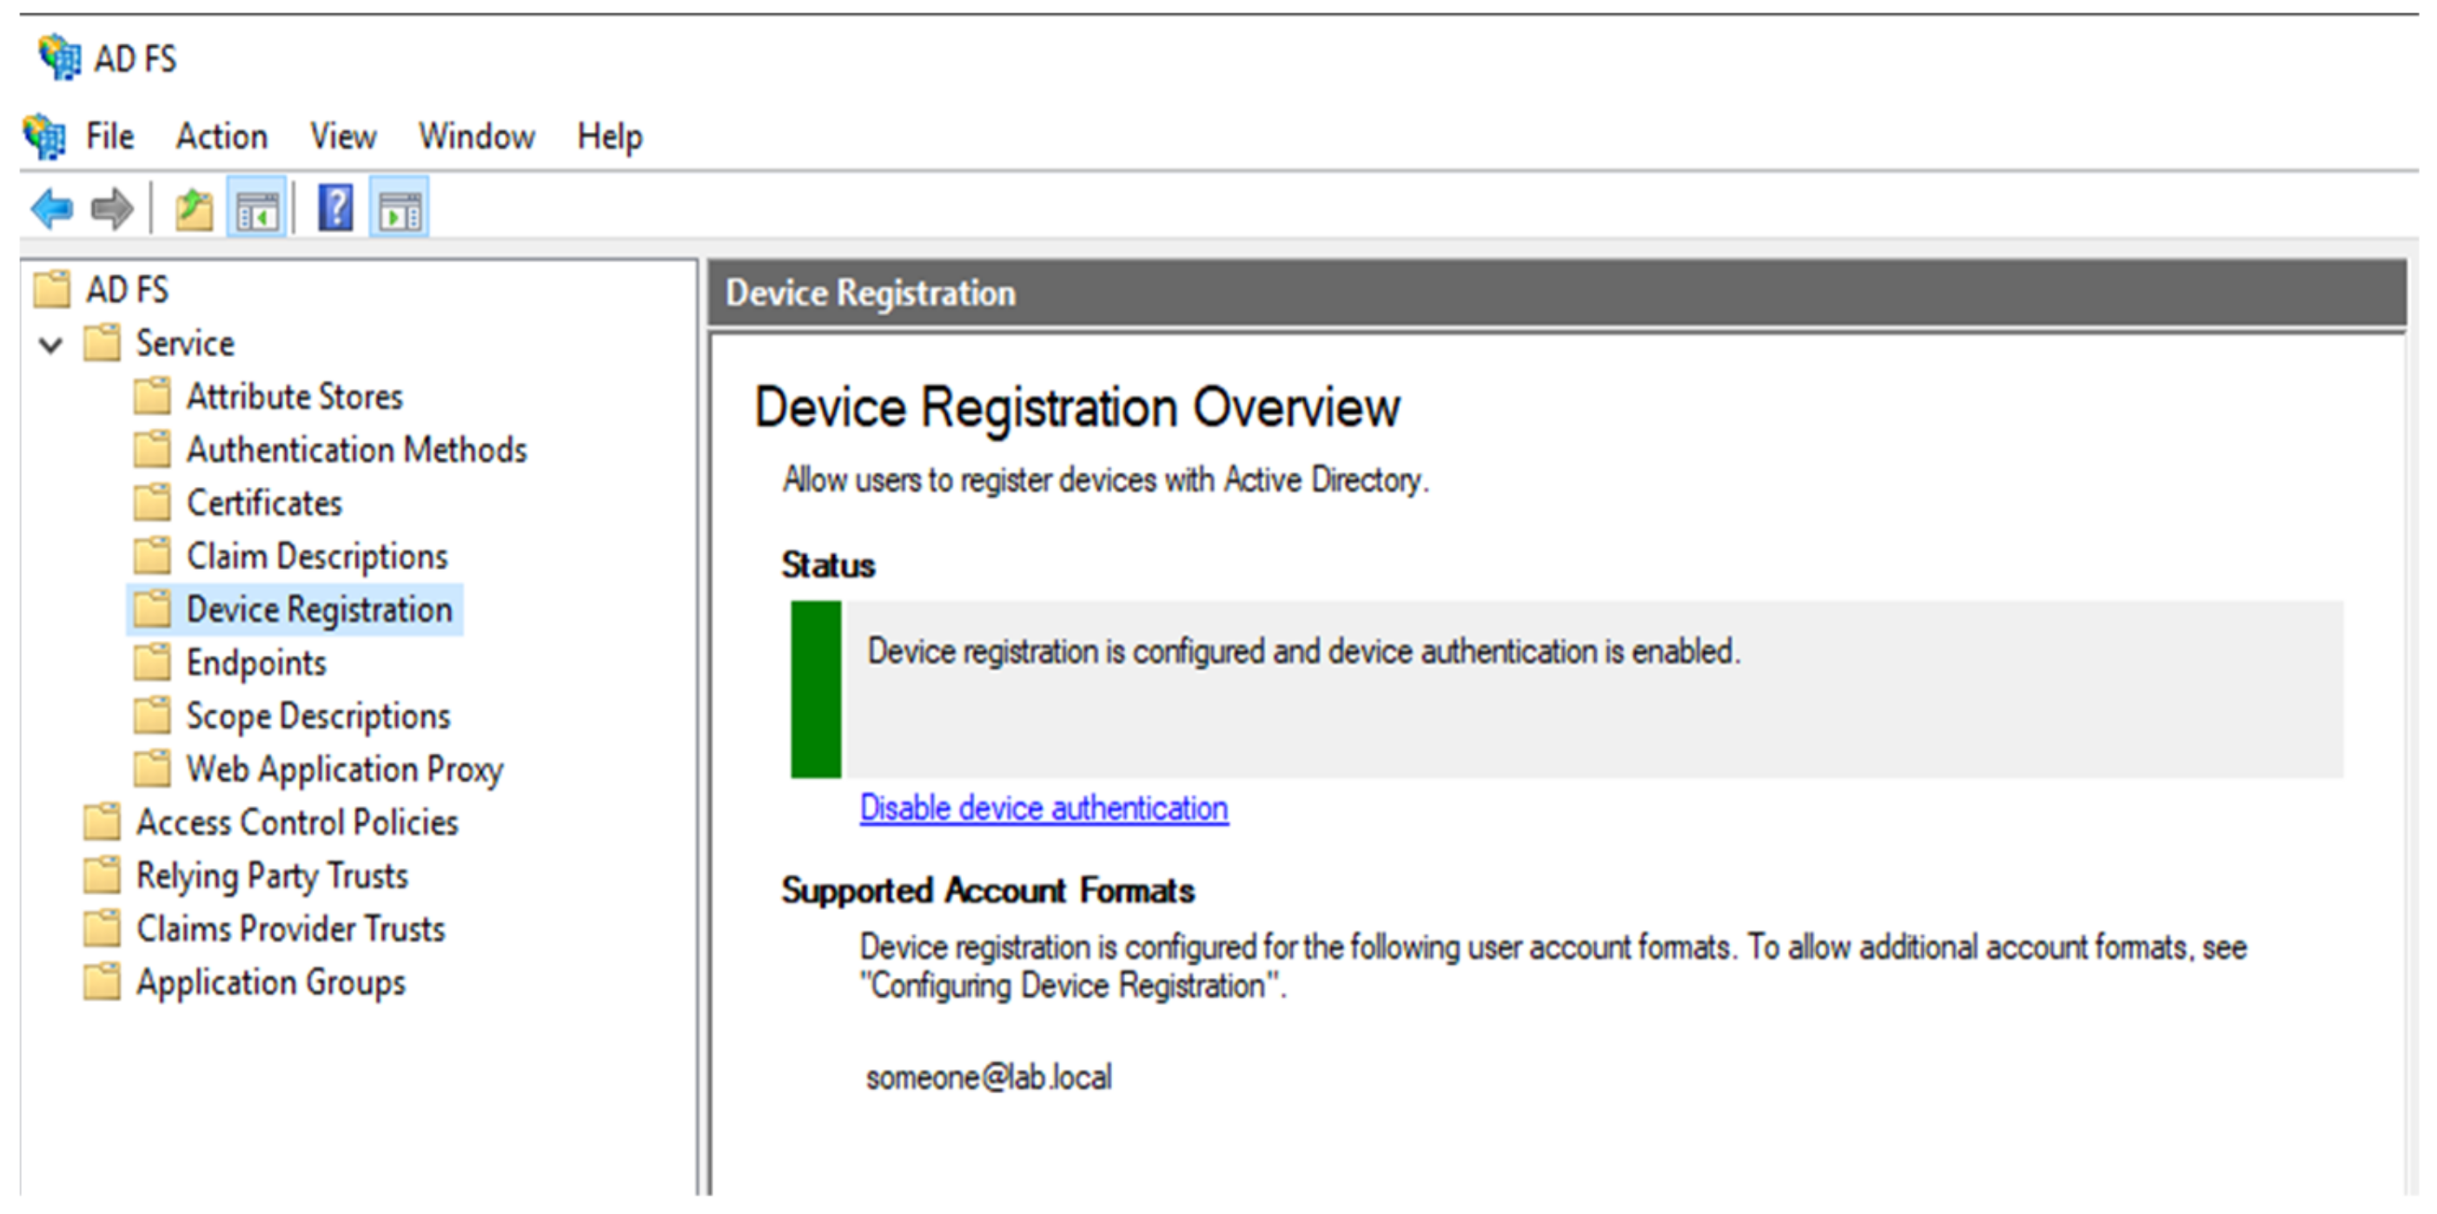Select Web Application Proxy tree item
2437x1214 pixels.
344,769
